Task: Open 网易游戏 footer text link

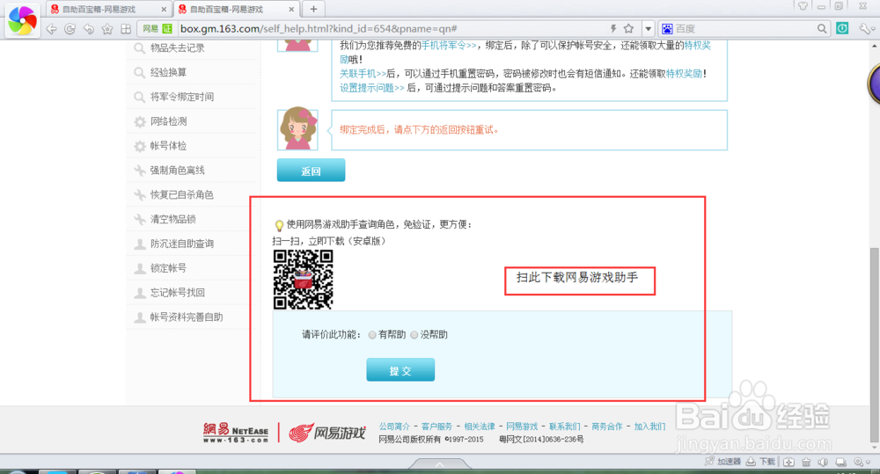Action: tap(522, 427)
